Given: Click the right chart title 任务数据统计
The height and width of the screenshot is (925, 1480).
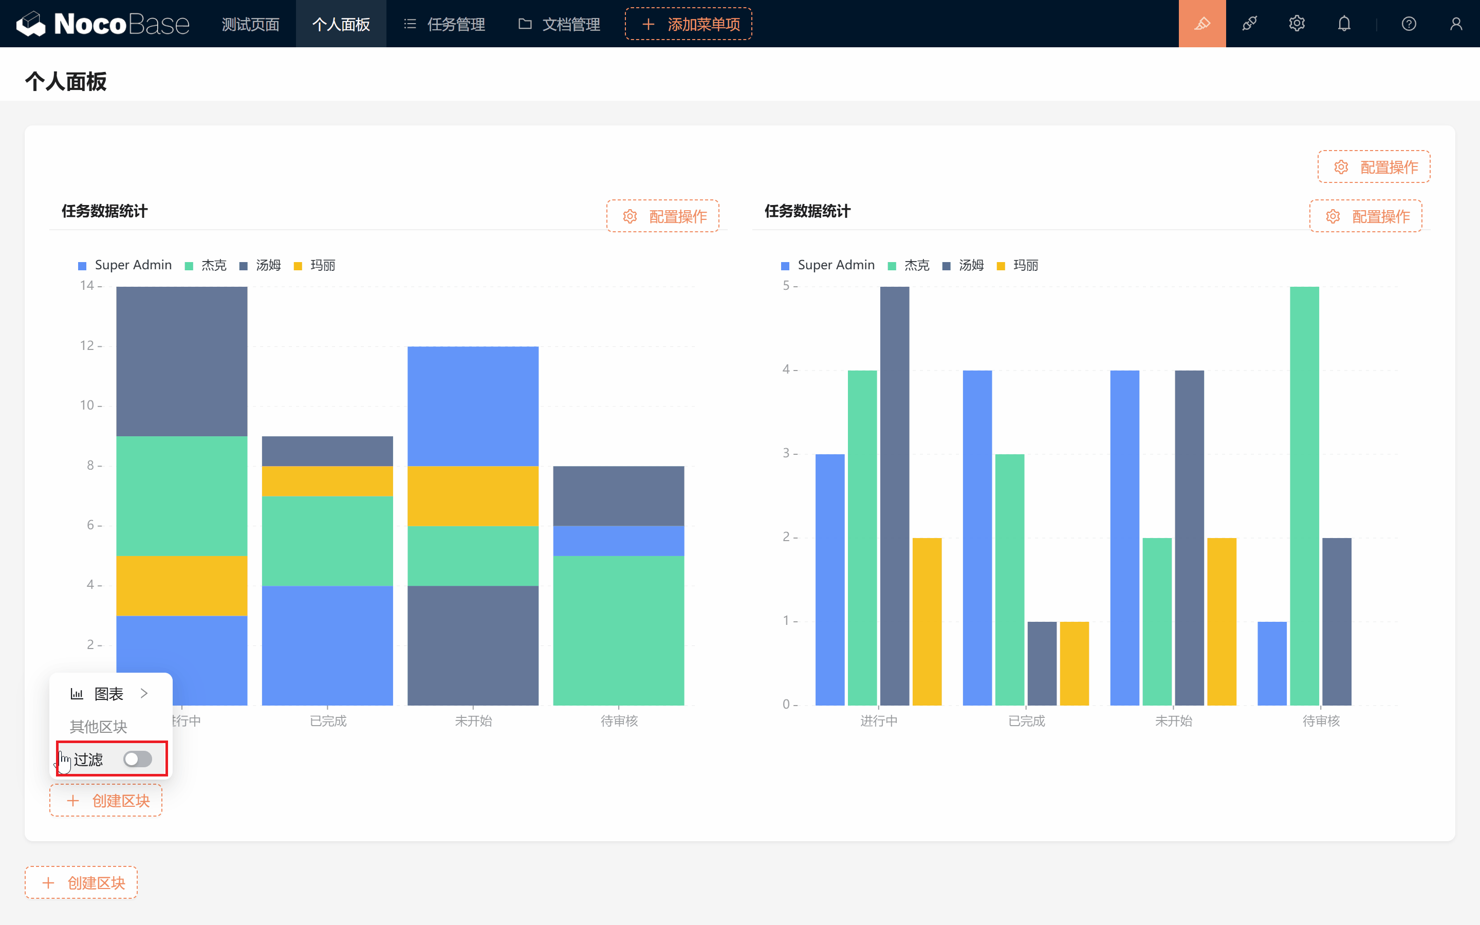Looking at the screenshot, I should (807, 211).
